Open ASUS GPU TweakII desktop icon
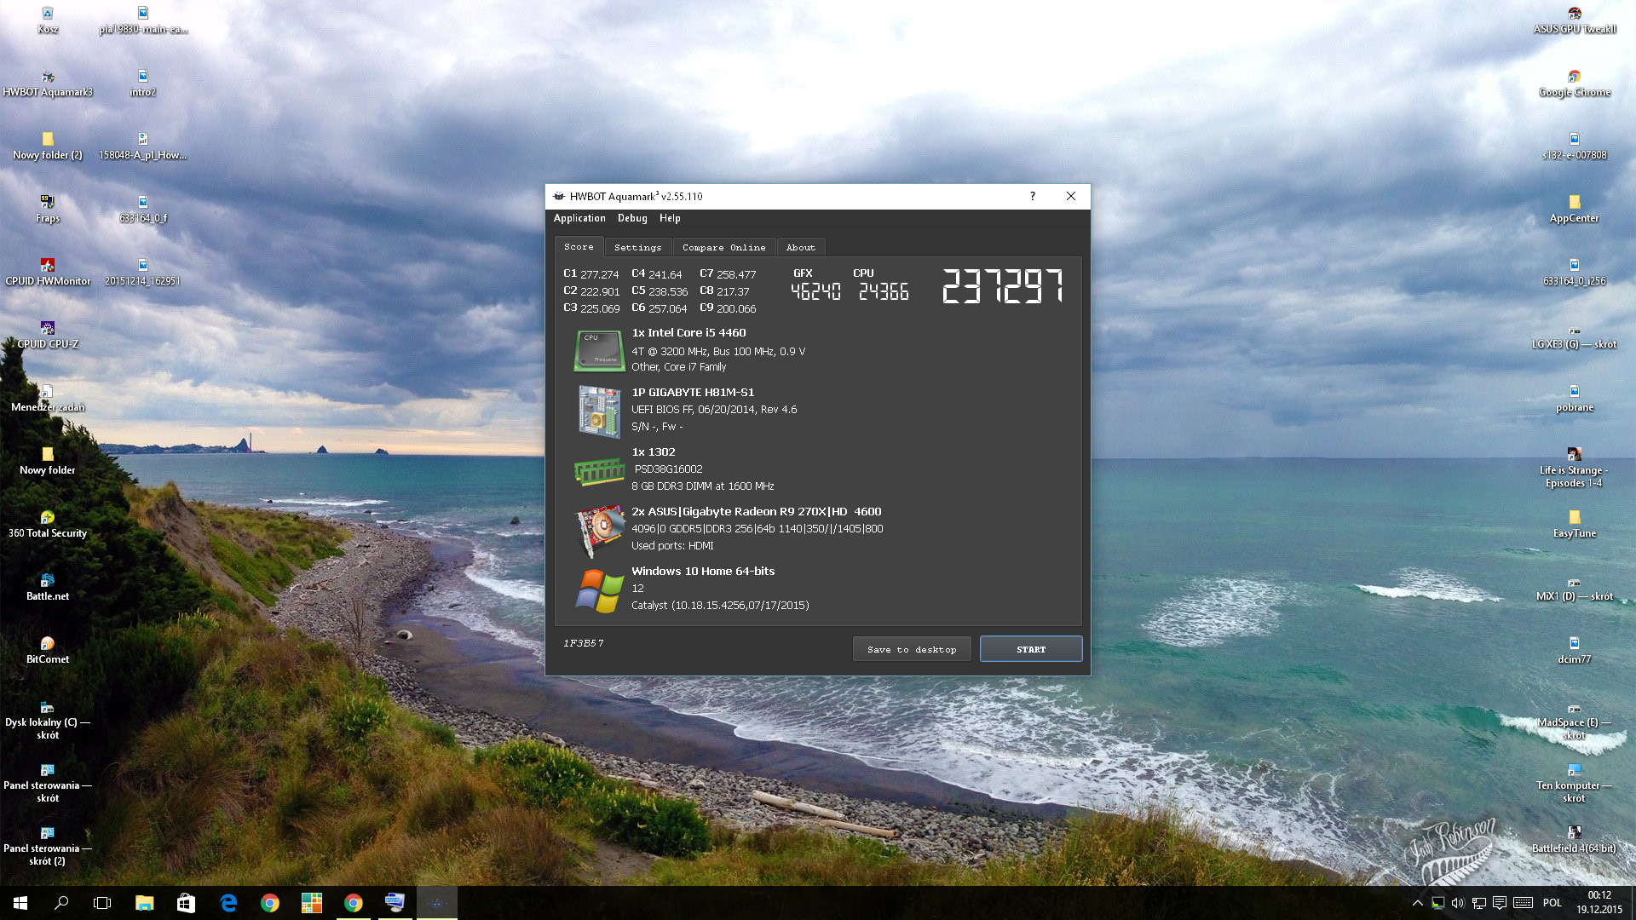The height and width of the screenshot is (920, 1636). [x=1575, y=20]
